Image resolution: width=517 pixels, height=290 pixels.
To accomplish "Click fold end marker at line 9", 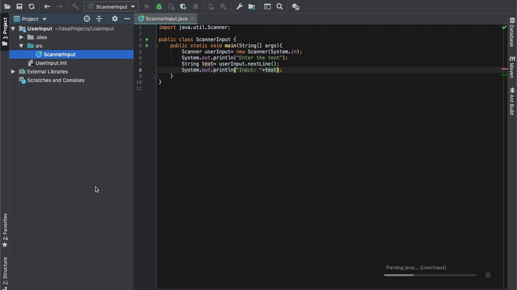I will [x=156, y=76].
